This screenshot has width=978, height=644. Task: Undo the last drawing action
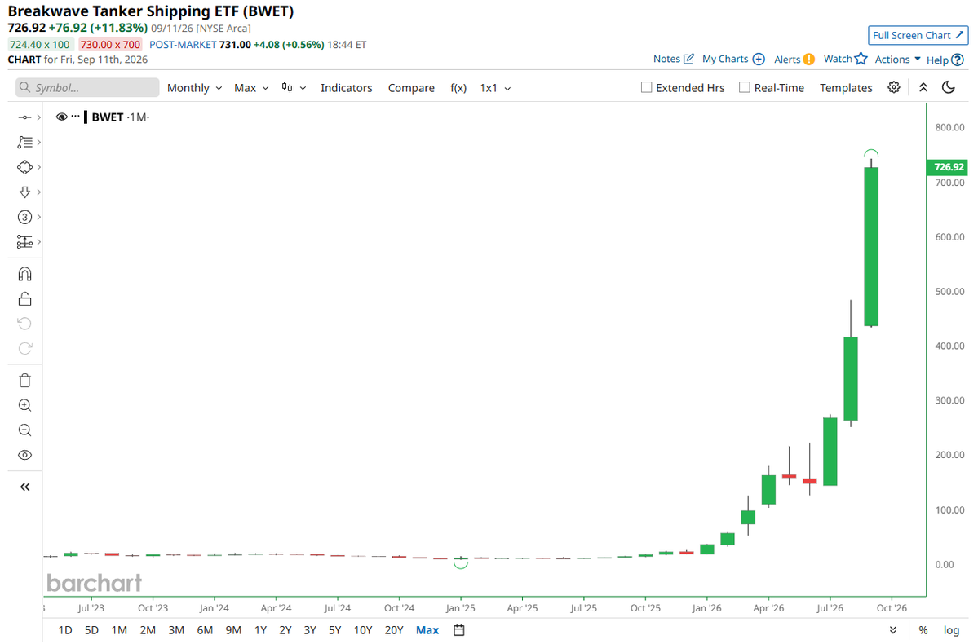coord(24,324)
